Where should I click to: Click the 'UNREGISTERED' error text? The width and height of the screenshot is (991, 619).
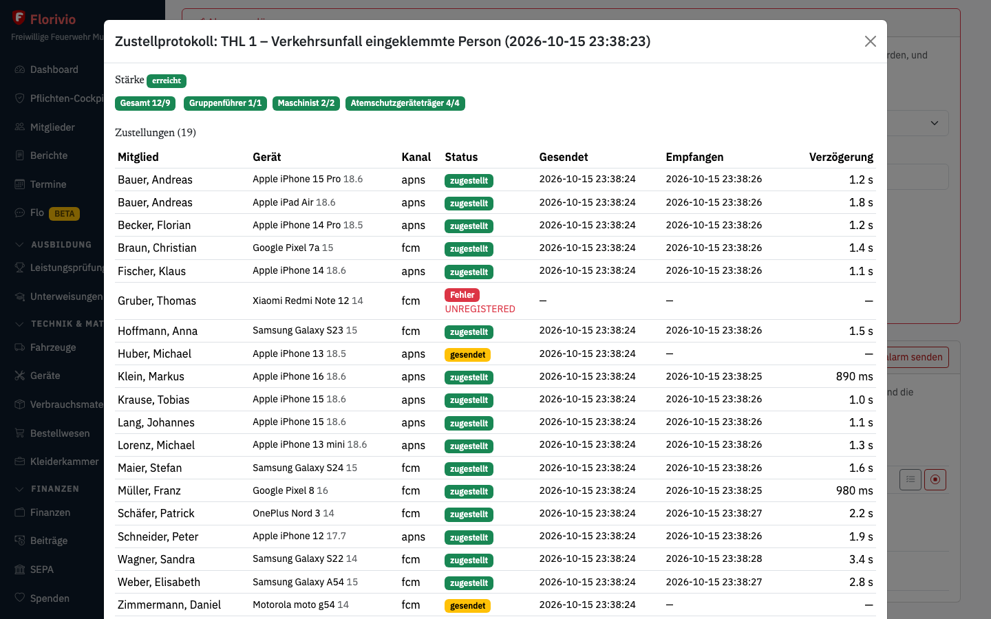480,309
